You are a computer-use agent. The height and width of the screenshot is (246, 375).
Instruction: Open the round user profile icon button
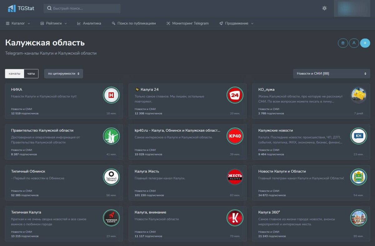pos(354,43)
